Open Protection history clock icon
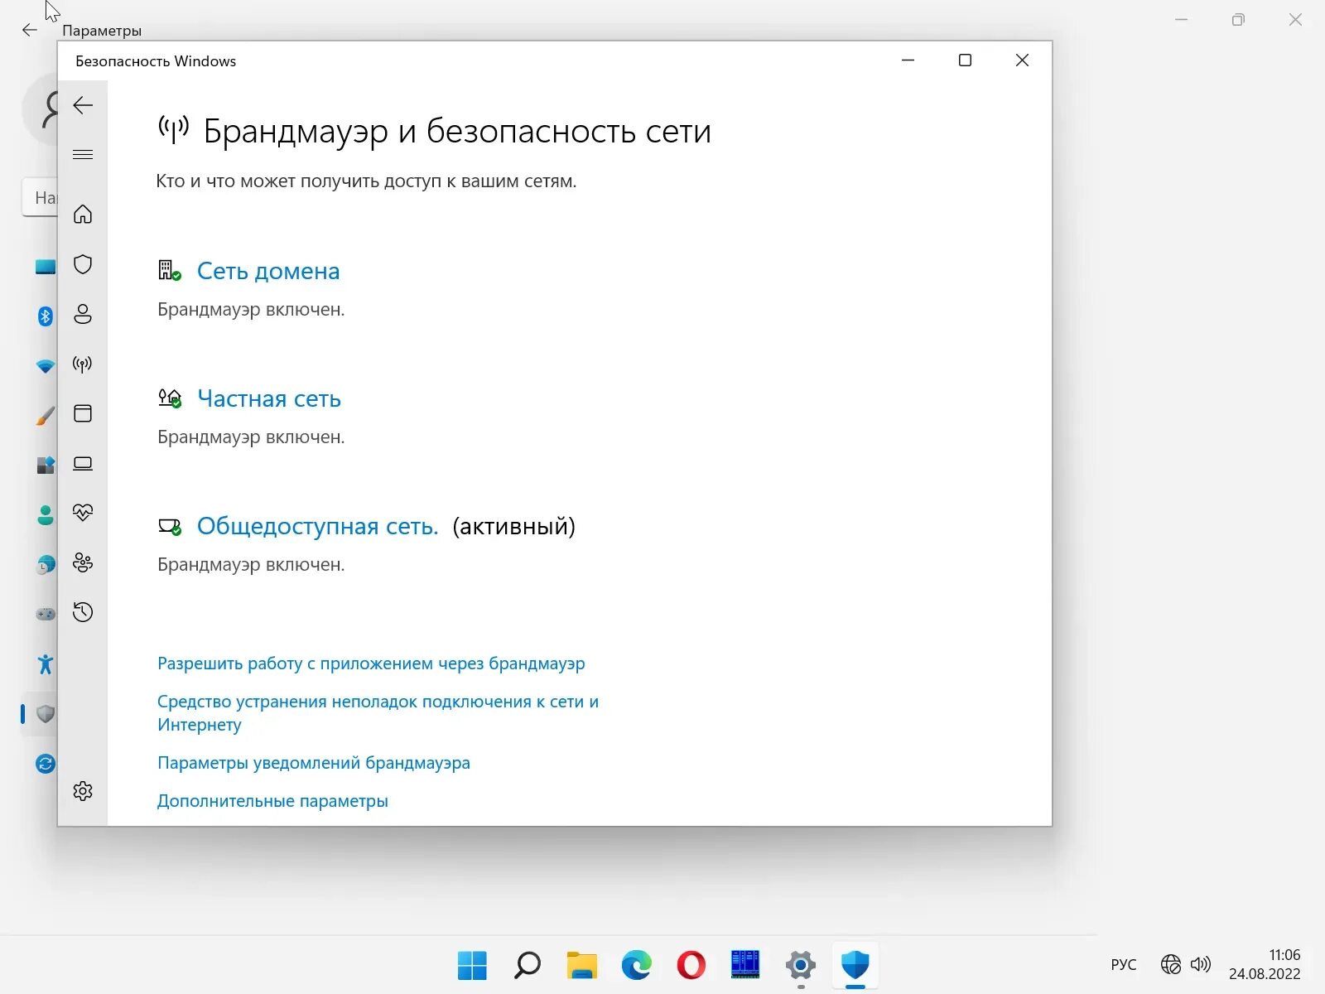The image size is (1325, 994). point(83,612)
